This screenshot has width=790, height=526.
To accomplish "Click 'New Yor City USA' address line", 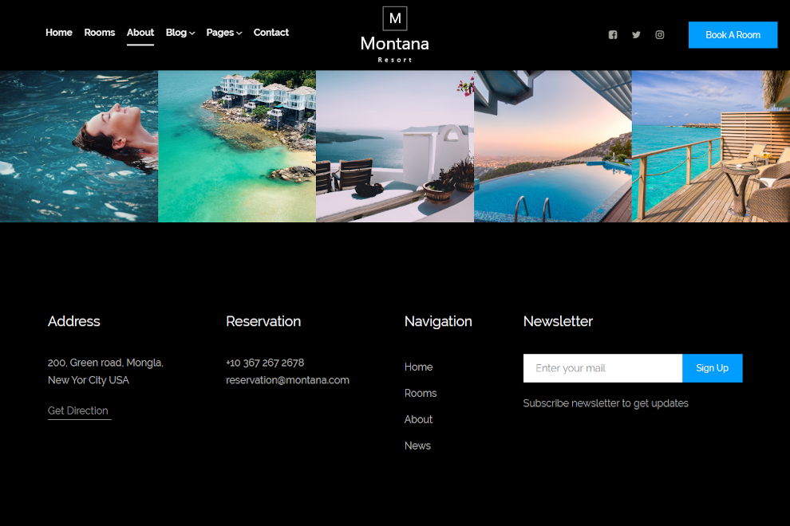I will 88,380.
